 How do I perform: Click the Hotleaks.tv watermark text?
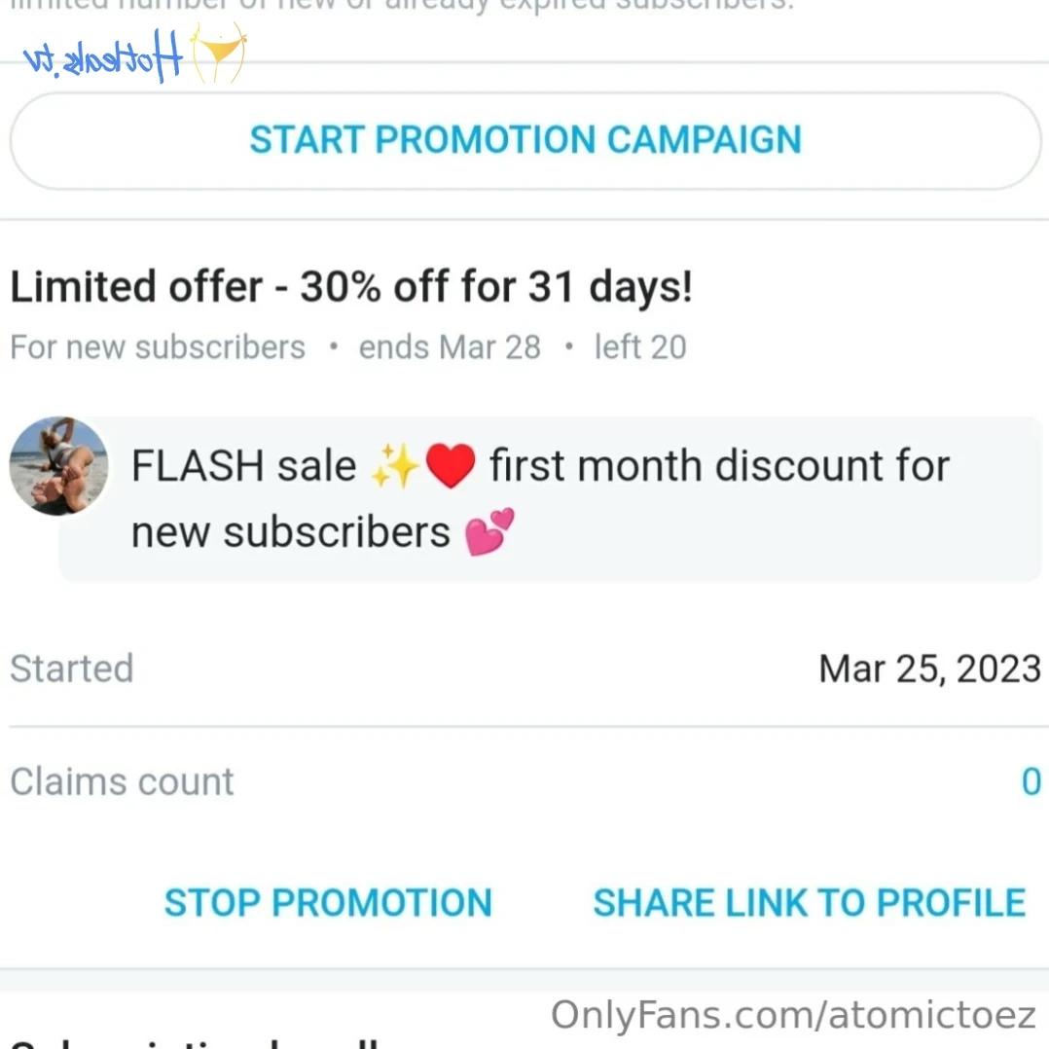coord(103,58)
